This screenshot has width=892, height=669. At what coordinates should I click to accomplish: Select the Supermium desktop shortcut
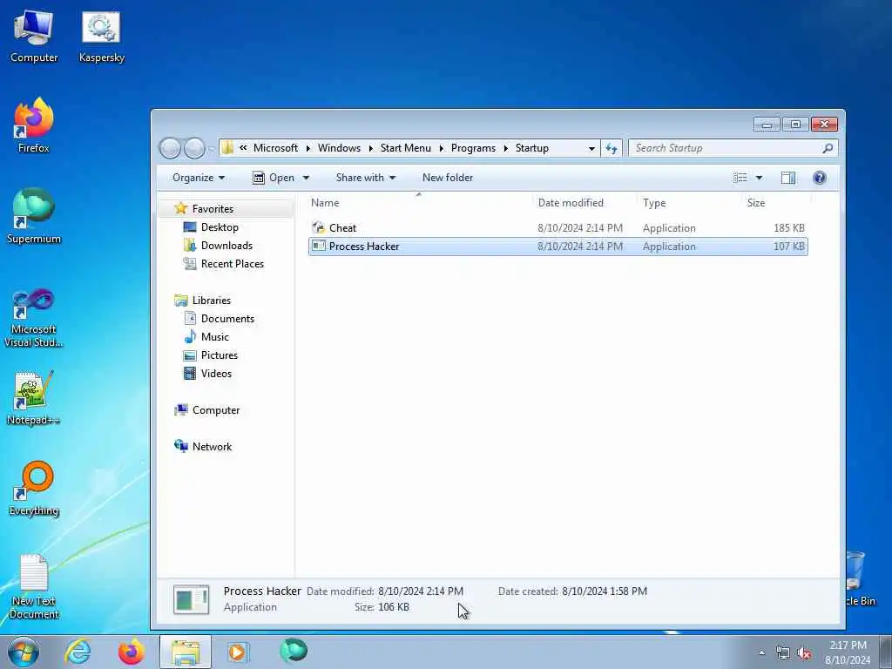(x=34, y=217)
